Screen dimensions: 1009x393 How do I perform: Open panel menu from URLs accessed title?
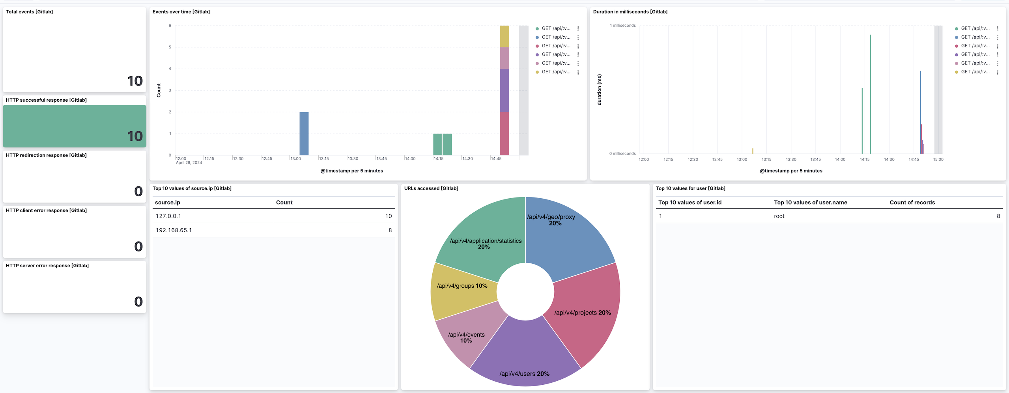[x=431, y=188]
